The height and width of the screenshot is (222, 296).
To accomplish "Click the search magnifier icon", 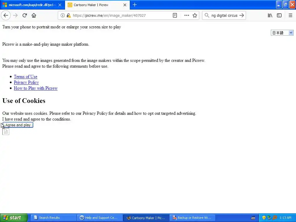I will click(x=207, y=15).
